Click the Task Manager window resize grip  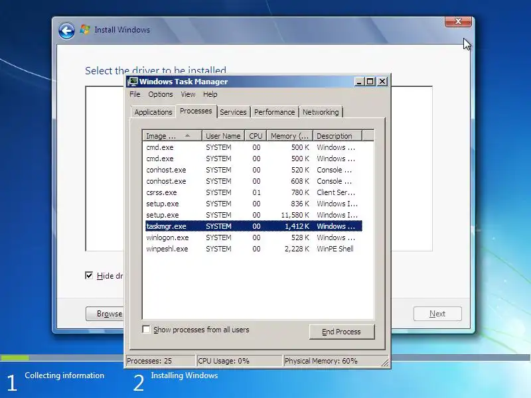click(x=386, y=363)
